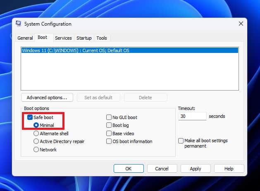260x191 pixels.
Task: Open the Tools tab
Action: click(x=102, y=38)
